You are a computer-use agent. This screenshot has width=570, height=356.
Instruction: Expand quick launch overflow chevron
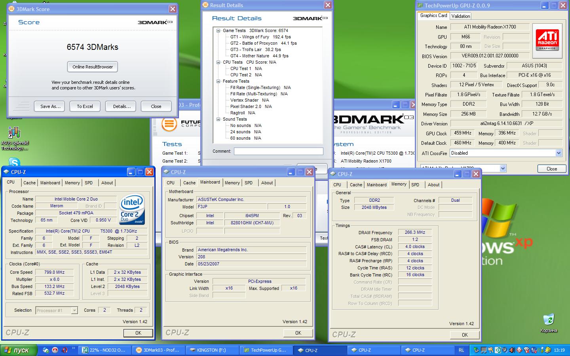tap(73, 348)
